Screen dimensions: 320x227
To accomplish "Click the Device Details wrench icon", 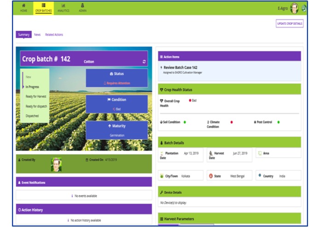I will [x=162, y=192].
